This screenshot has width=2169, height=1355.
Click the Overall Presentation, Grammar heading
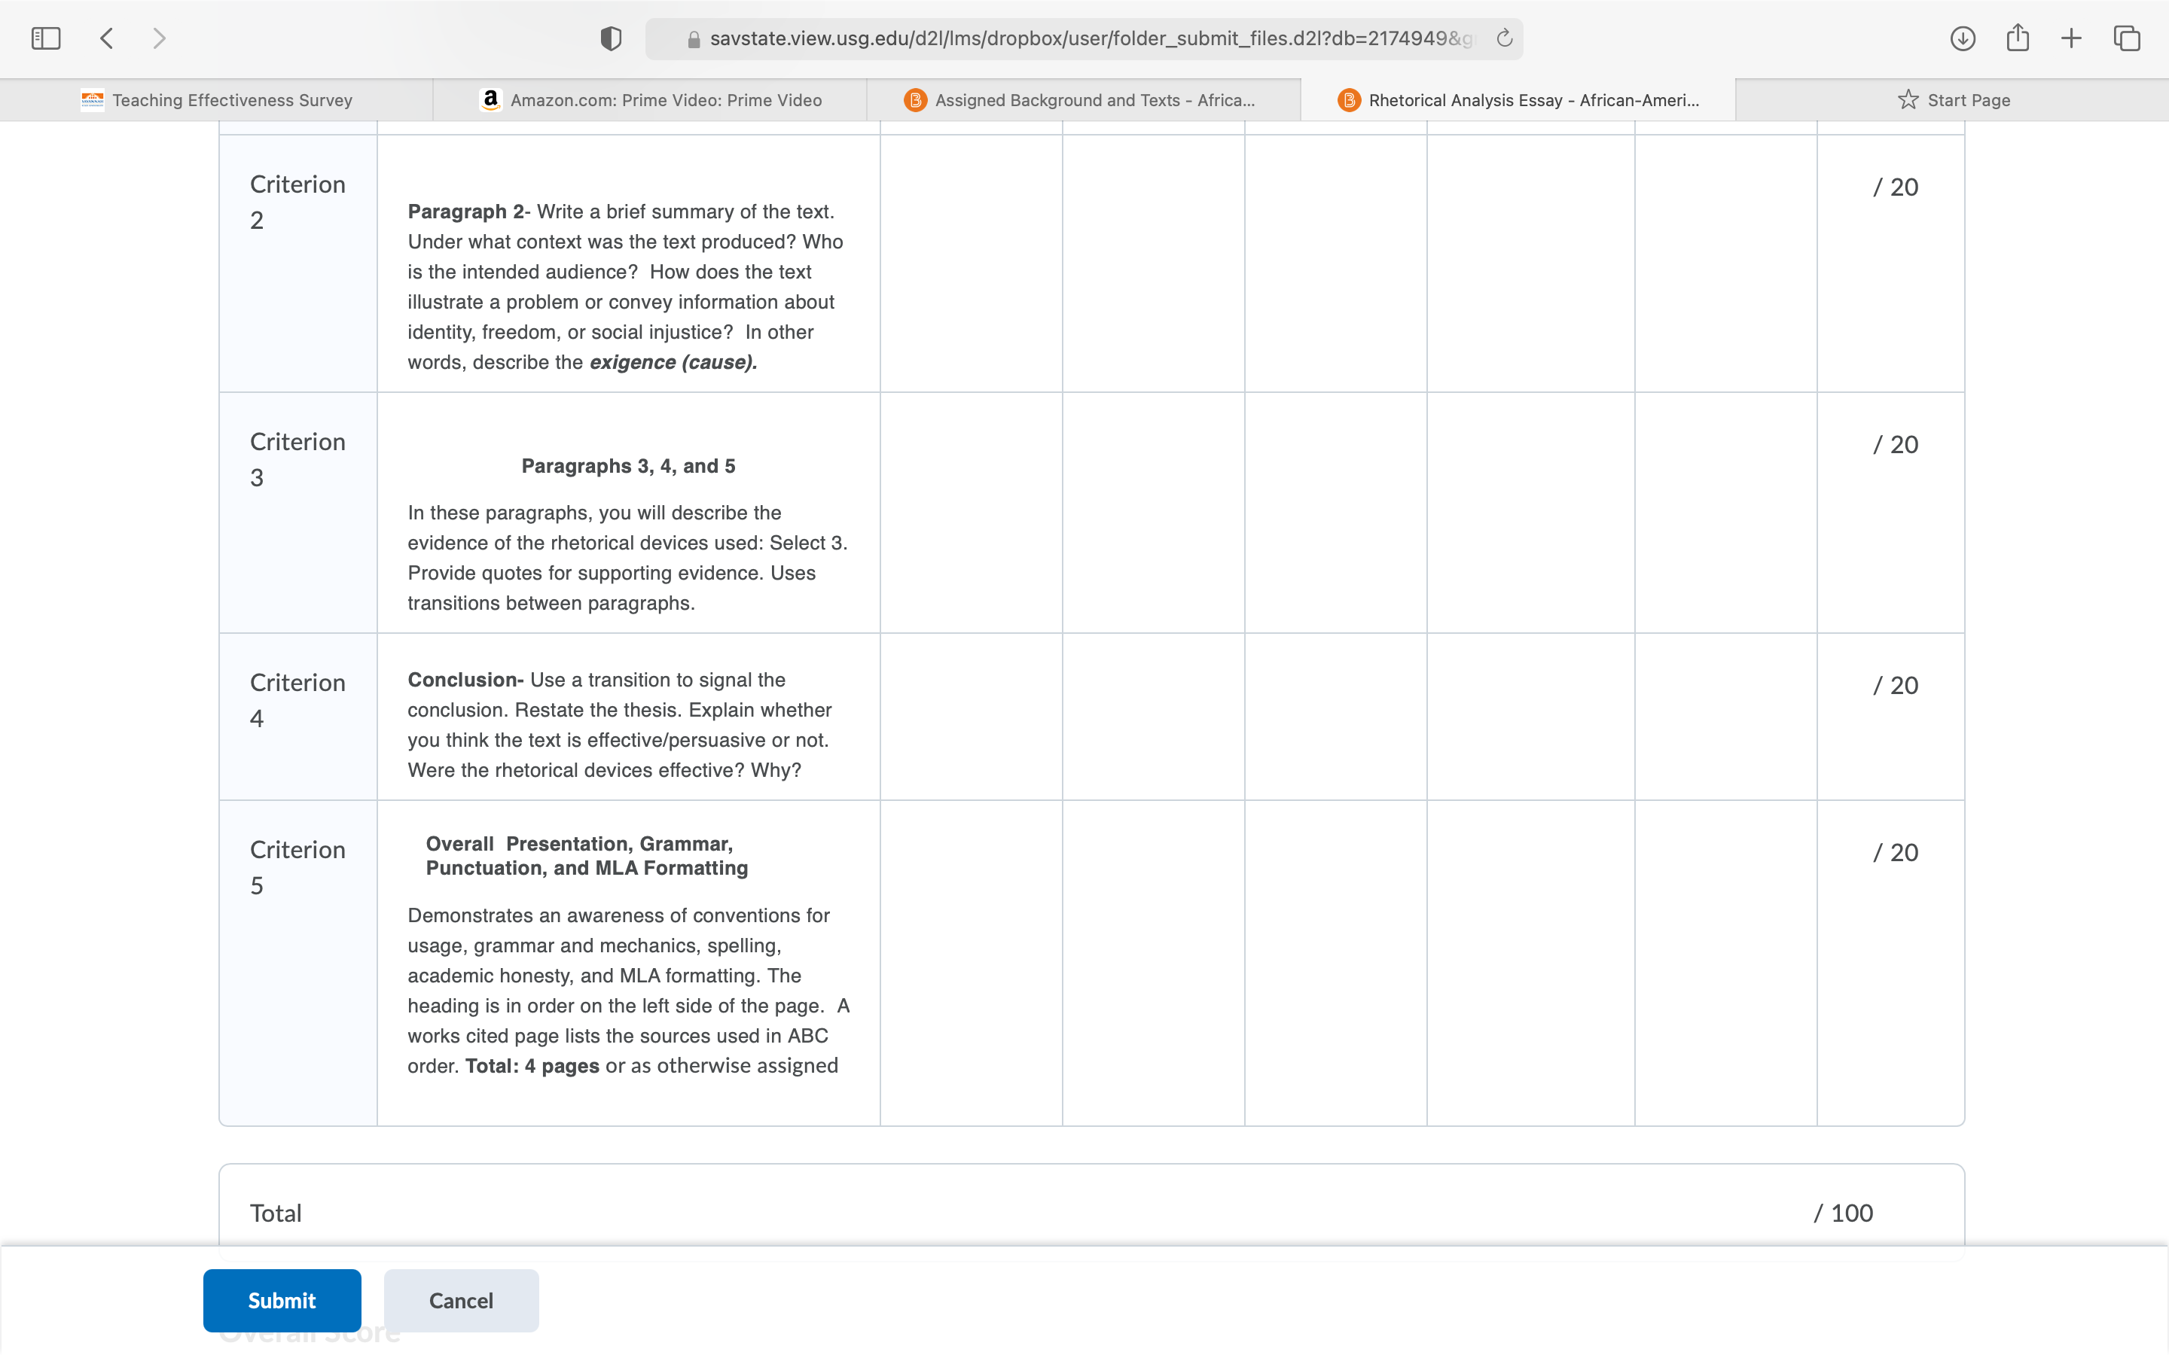(x=587, y=856)
